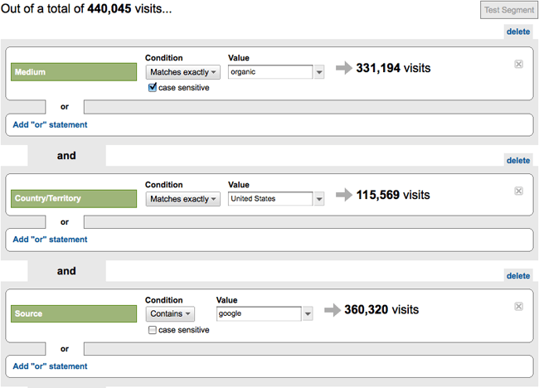
Task: Remove the Medium condition with X icon
Action: (519, 64)
